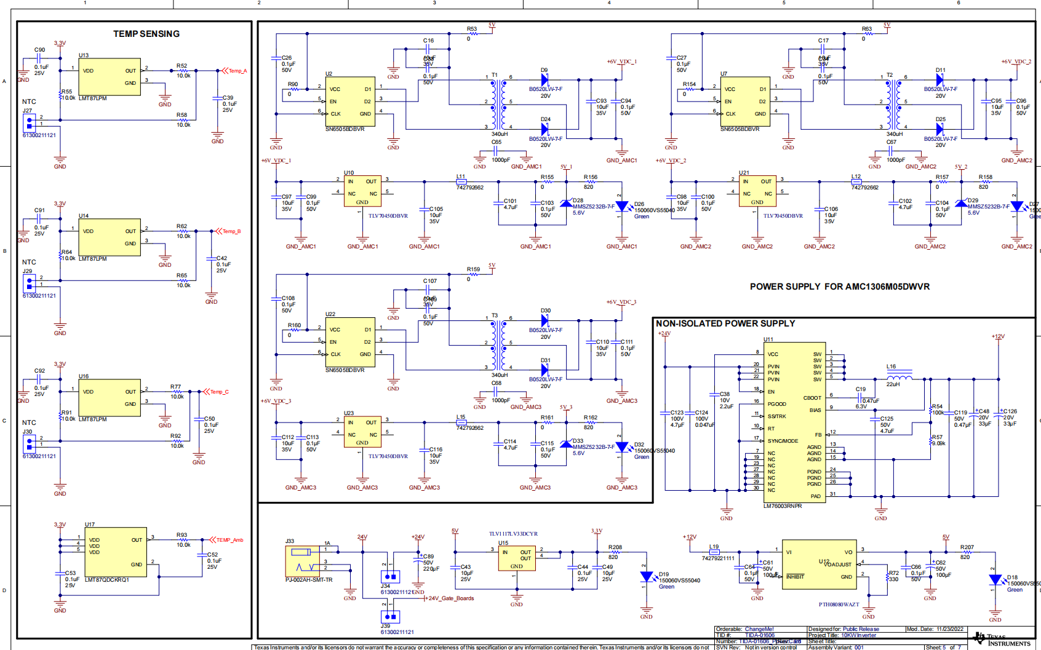
Task: Click the U13 LMT87LPM temperature sensor chip
Action: coord(110,77)
